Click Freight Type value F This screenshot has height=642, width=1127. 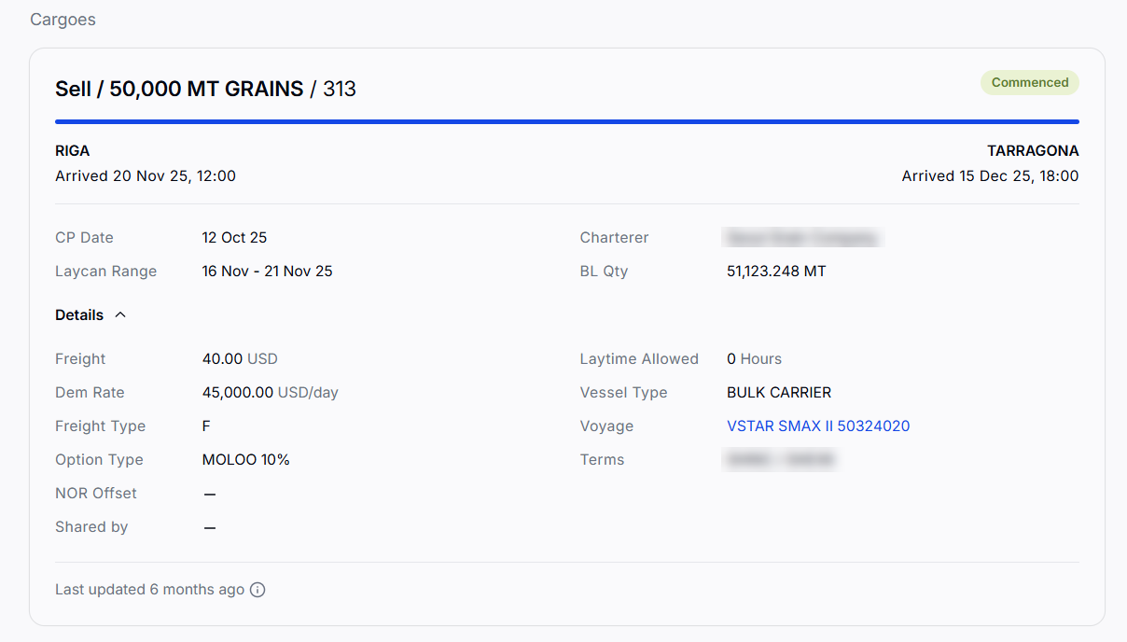(x=206, y=426)
